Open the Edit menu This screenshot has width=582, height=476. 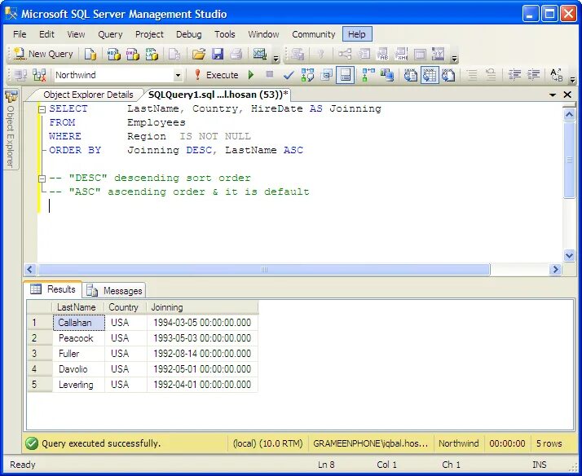pos(46,34)
